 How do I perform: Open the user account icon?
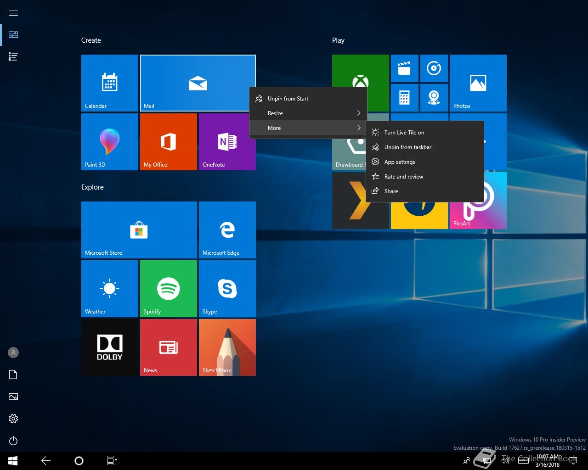click(13, 352)
